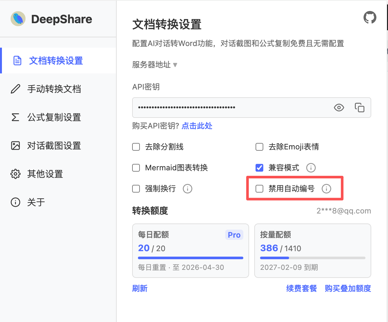Show the tooltip info beside 禁用自动编号
The width and height of the screenshot is (388, 322).
(x=326, y=189)
